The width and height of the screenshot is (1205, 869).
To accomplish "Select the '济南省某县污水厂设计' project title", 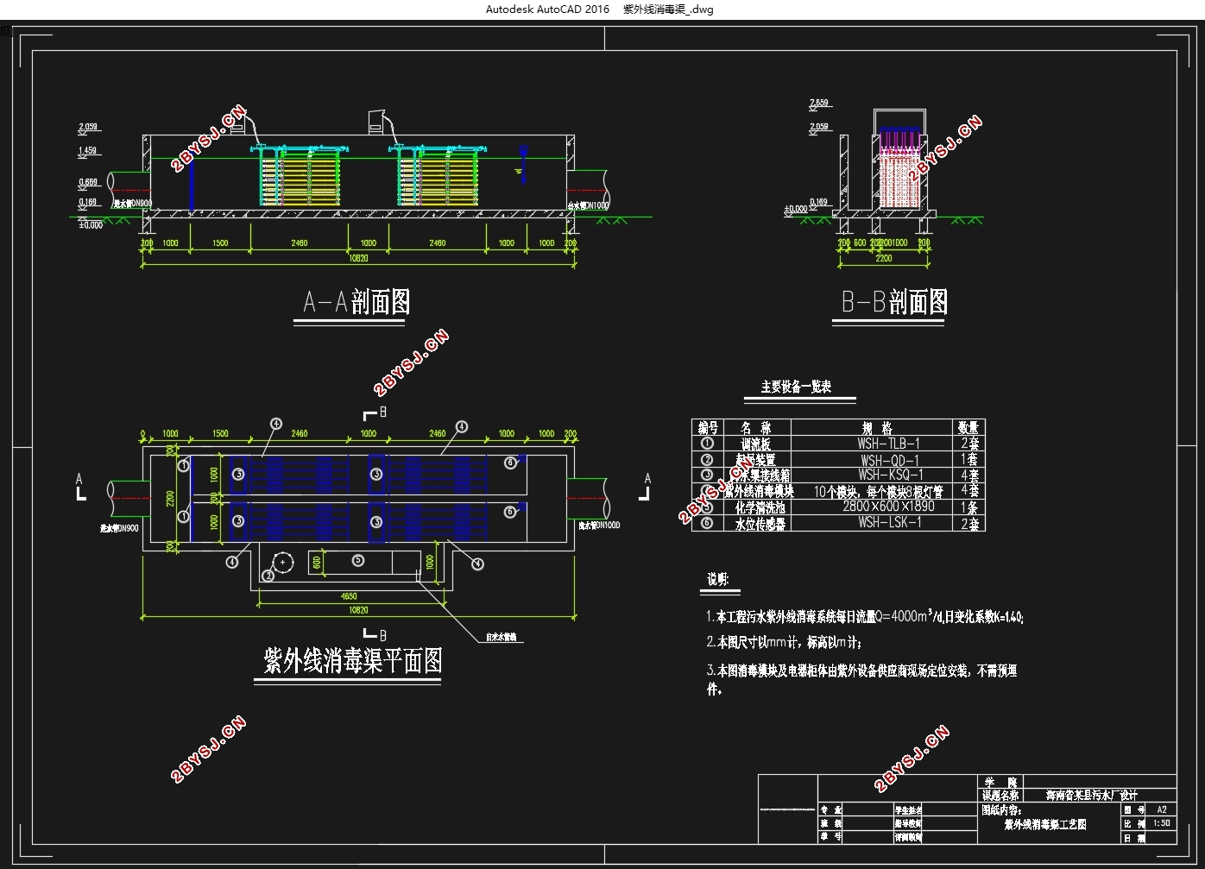I will click(x=1091, y=795).
